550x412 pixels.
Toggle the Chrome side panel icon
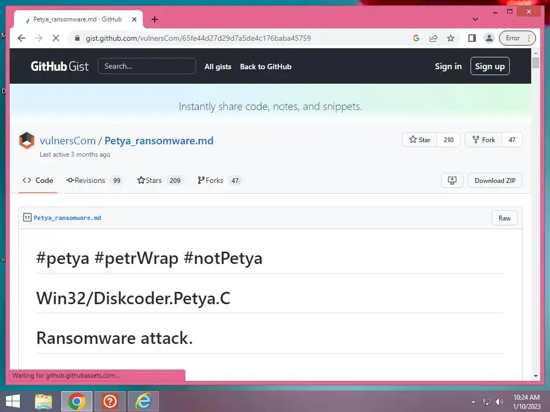[472, 38]
